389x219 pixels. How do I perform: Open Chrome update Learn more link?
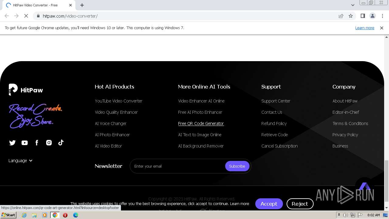click(365, 28)
